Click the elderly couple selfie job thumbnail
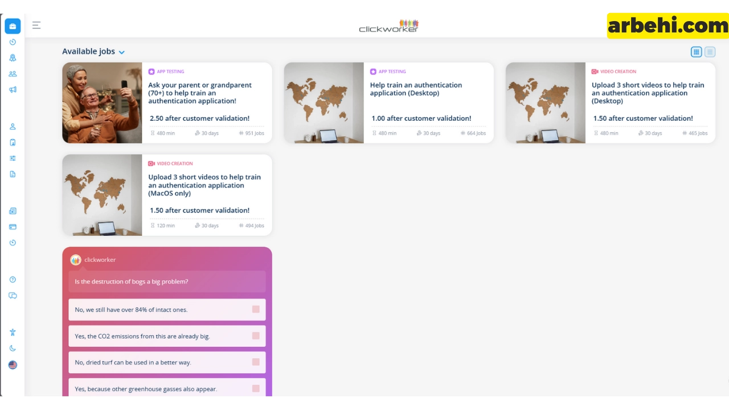This screenshot has width=729, height=410. point(102,102)
